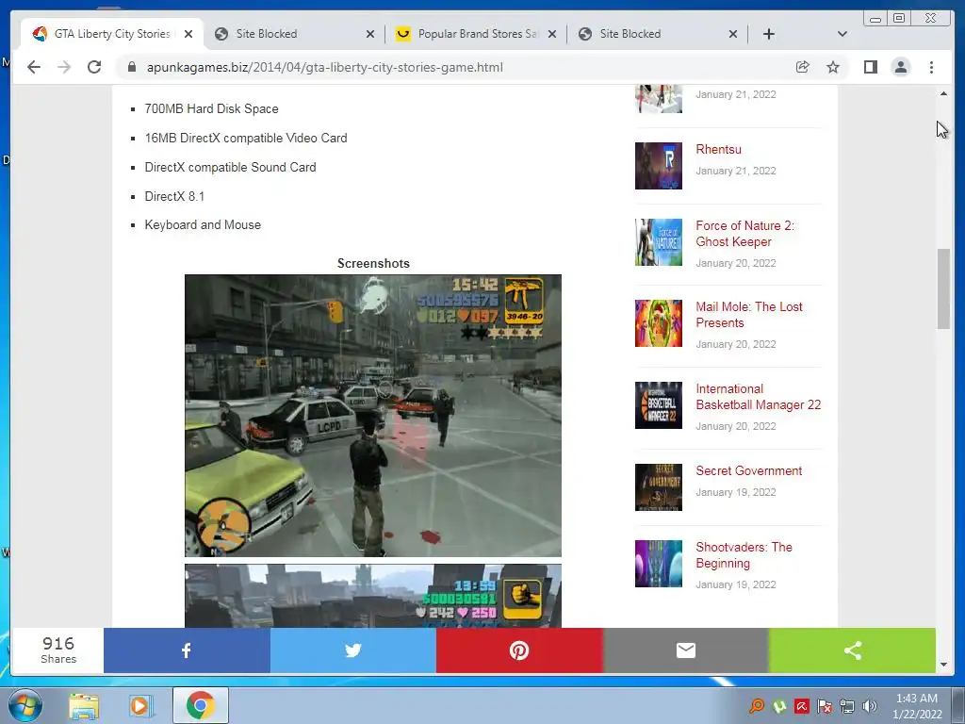Click the Screenshots heading
965x724 pixels.
click(x=373, y=264)
